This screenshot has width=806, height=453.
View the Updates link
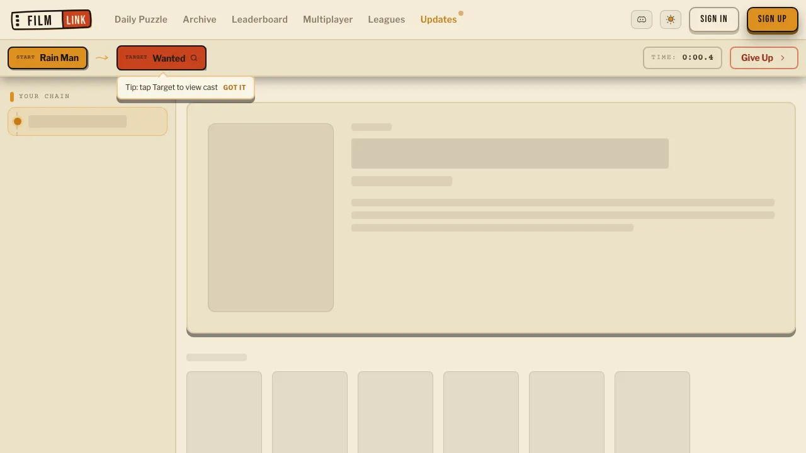click(x=438, y=20)
